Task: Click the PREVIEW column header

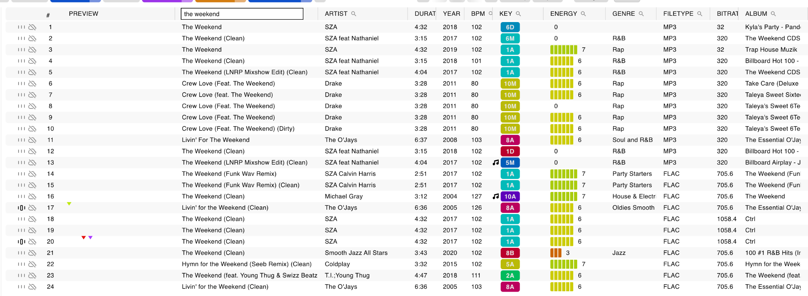Action: pos(83,14)
